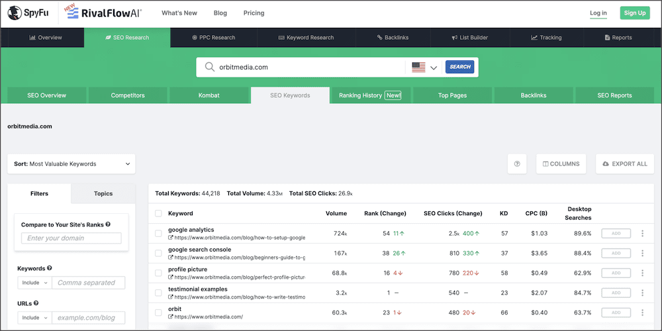Click the EXPORT ALL button

pyautogui.click(x=625, y=164)
